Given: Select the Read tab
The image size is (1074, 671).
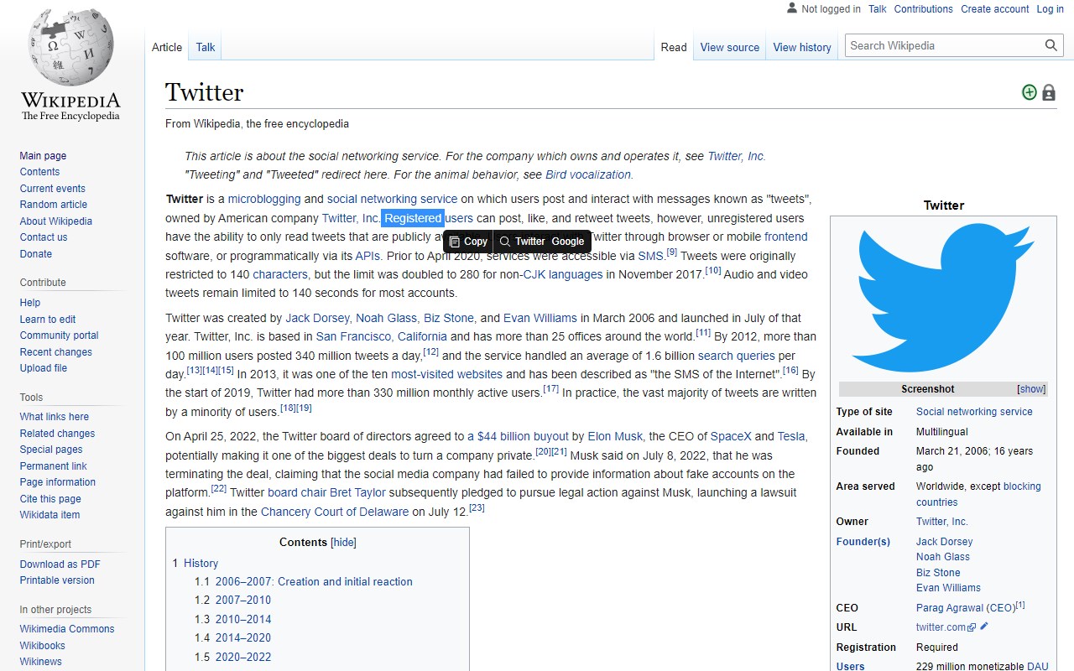Looking at the screenshot, I should (x=674, y=47).
